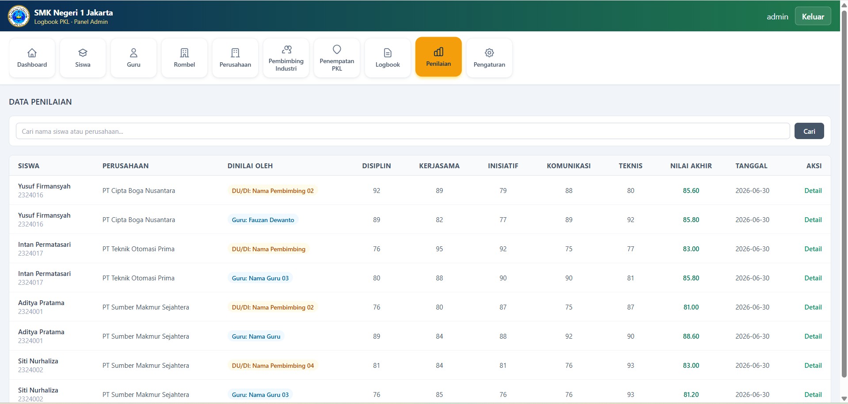Focus the search field for siswa or perusahaan
The height and width of the screenshot is (404, 848).
403,131
